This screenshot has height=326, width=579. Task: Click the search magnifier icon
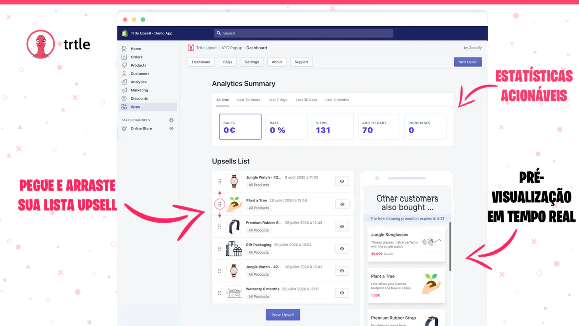219,33
